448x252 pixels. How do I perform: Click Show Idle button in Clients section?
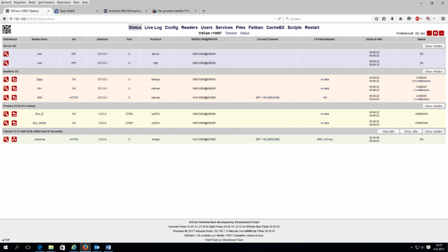coord(411,131)
